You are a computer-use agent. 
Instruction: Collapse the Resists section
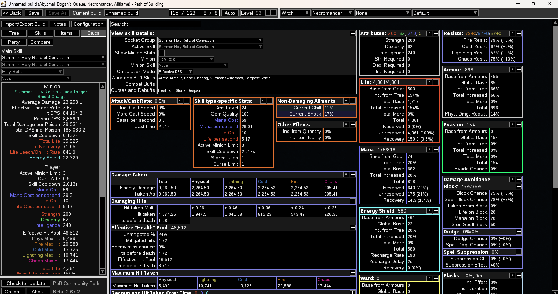519,33
